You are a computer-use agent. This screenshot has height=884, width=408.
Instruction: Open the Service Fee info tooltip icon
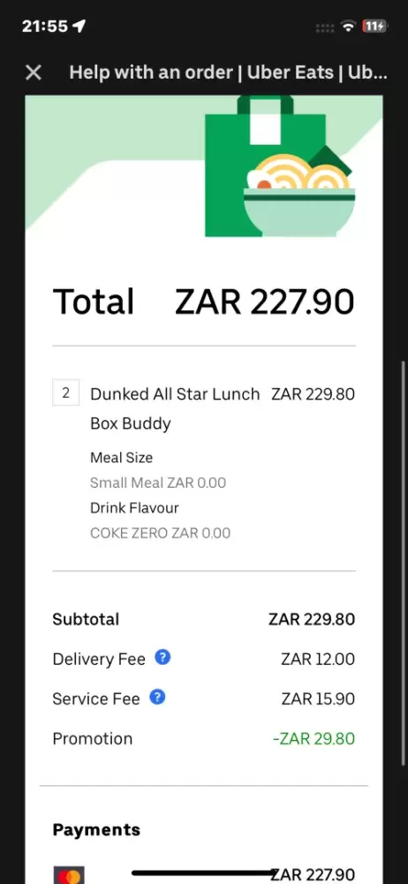point(157,697)
